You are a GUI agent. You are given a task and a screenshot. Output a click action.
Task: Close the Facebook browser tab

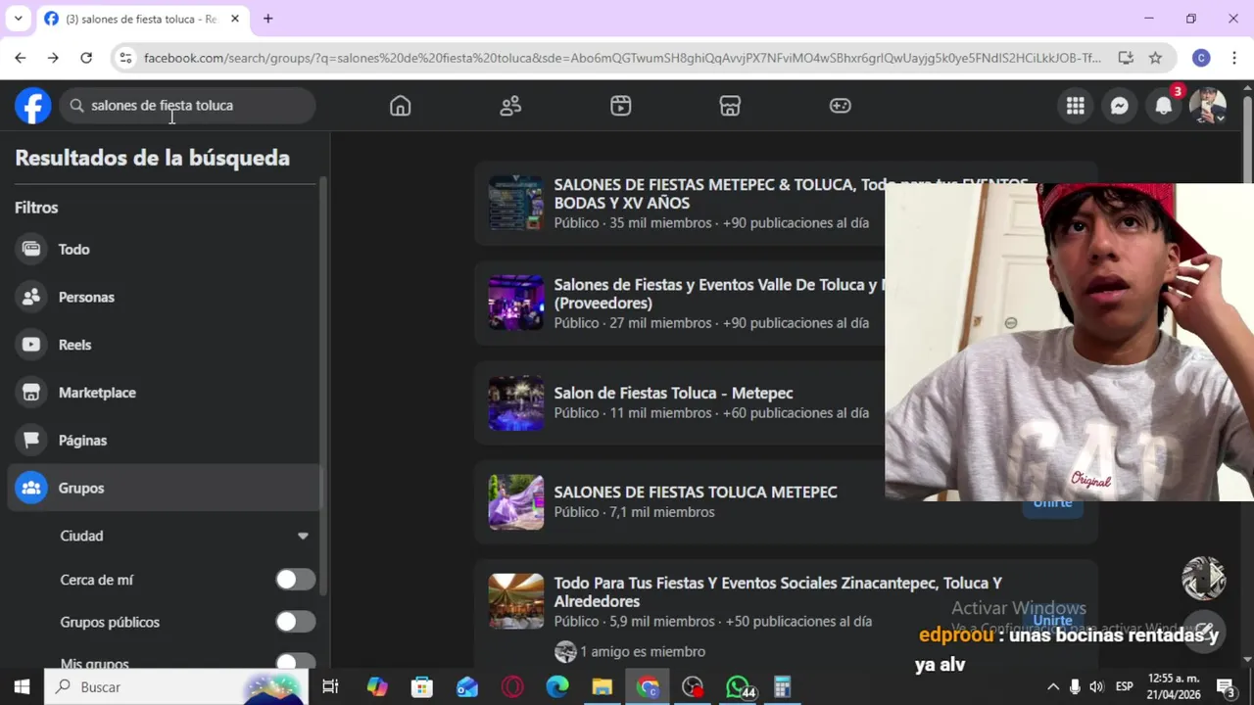(x=235, y=19)
